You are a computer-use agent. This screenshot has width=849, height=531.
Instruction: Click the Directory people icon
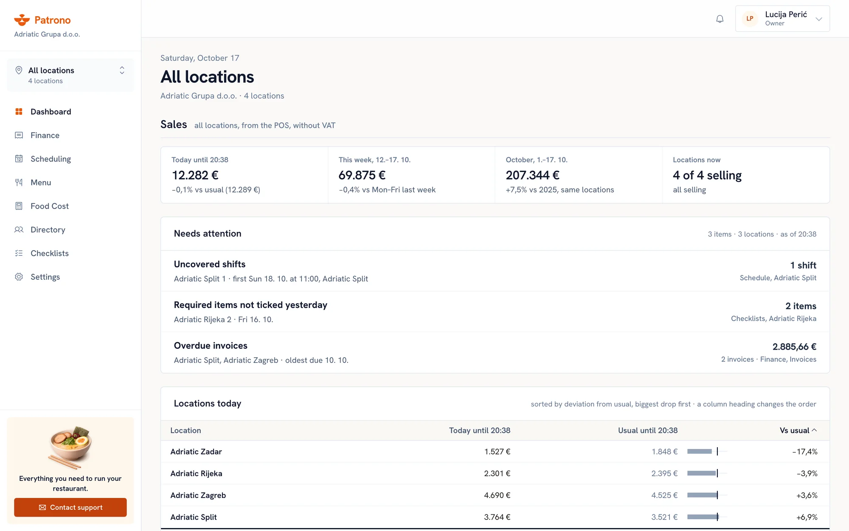(x=19, y=229)
